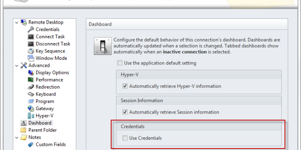This screenshot has height=150, width=301.
Task: Uncheck Automatically retrieve Session information
Action: 125,112
